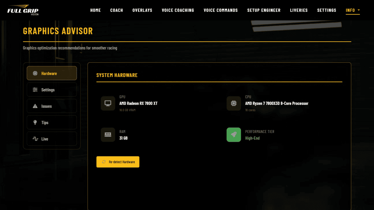Click the chip icon in Hardware sidebar item

tap(35, 73)
